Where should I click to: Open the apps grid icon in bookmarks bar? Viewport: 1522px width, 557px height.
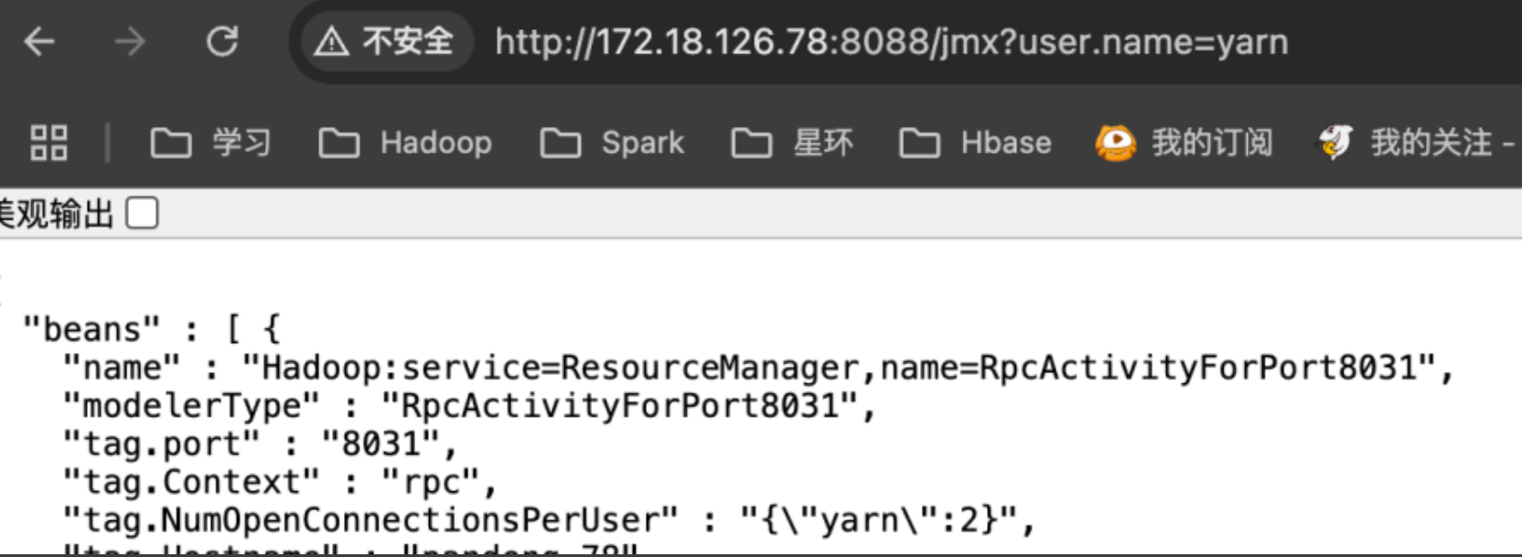(x=48, y=143)
